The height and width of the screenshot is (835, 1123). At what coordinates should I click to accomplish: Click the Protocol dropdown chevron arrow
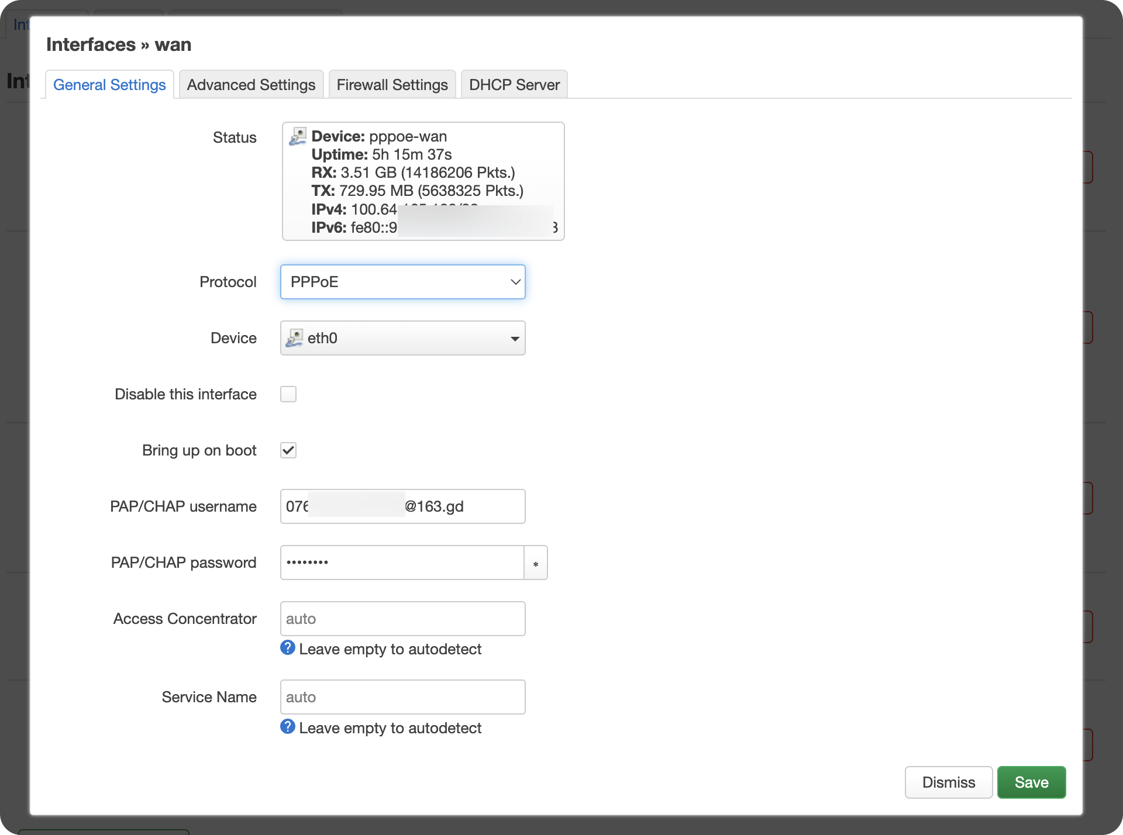point(515,282)
